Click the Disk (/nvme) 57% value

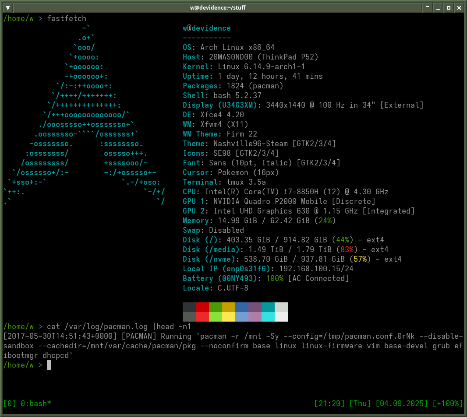(x=360, y=259)
